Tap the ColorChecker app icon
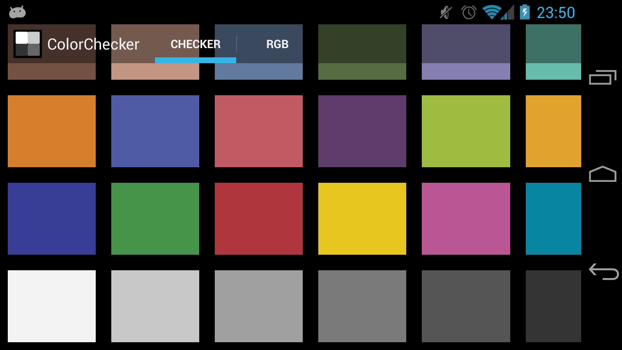Screen dimensions: 622x350 tap(28, 44)
